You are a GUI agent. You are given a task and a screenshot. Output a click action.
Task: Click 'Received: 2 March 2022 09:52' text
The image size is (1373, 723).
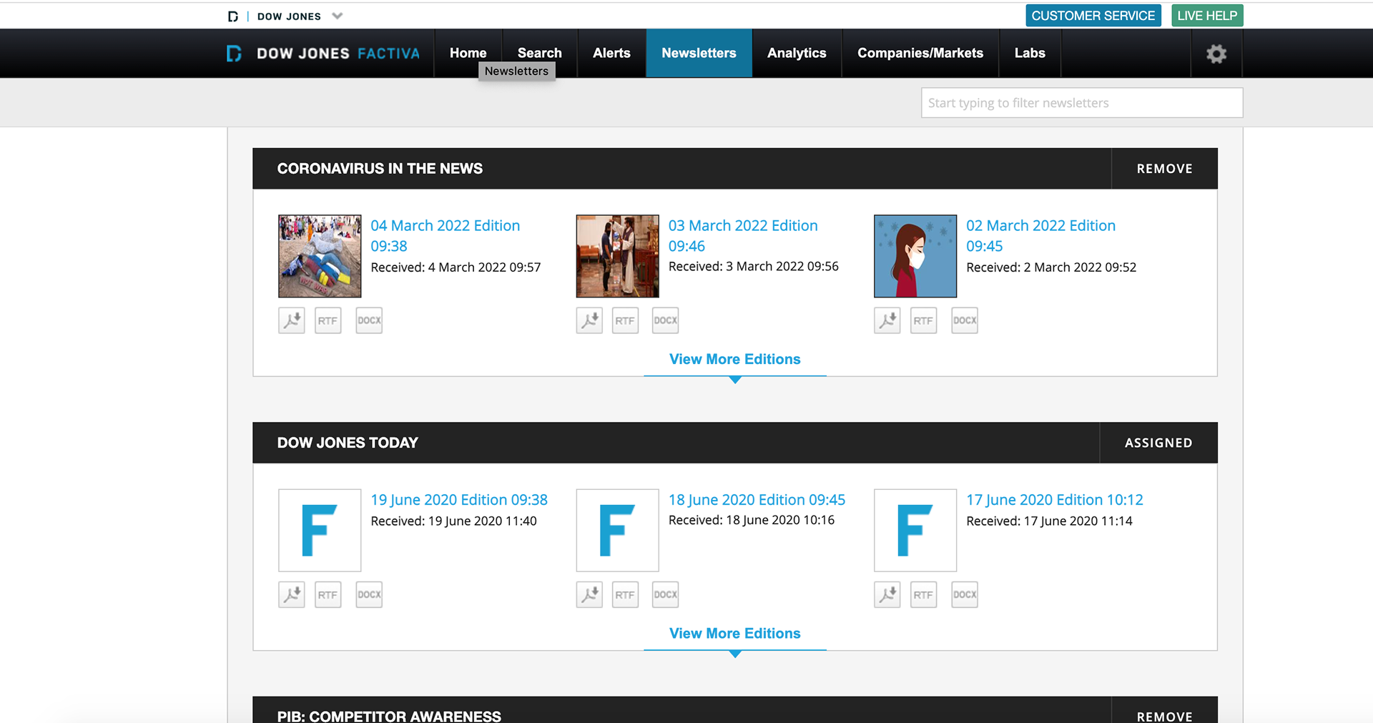pos(1051,267)
